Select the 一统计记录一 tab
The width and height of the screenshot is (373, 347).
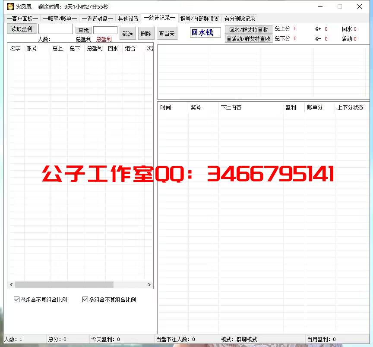160,18
